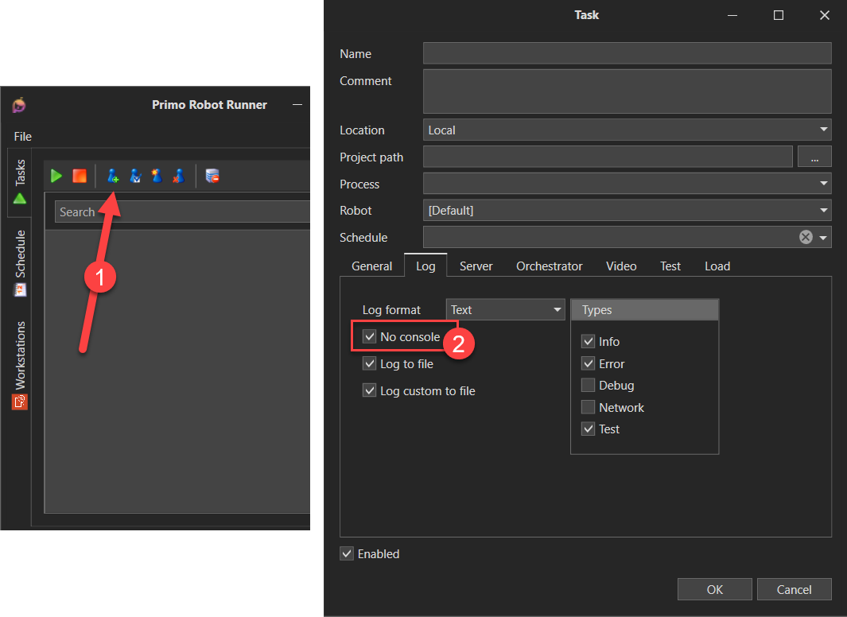The image size is (847, 617).
Task: Enable the Network log type
Action: point(588,407)
